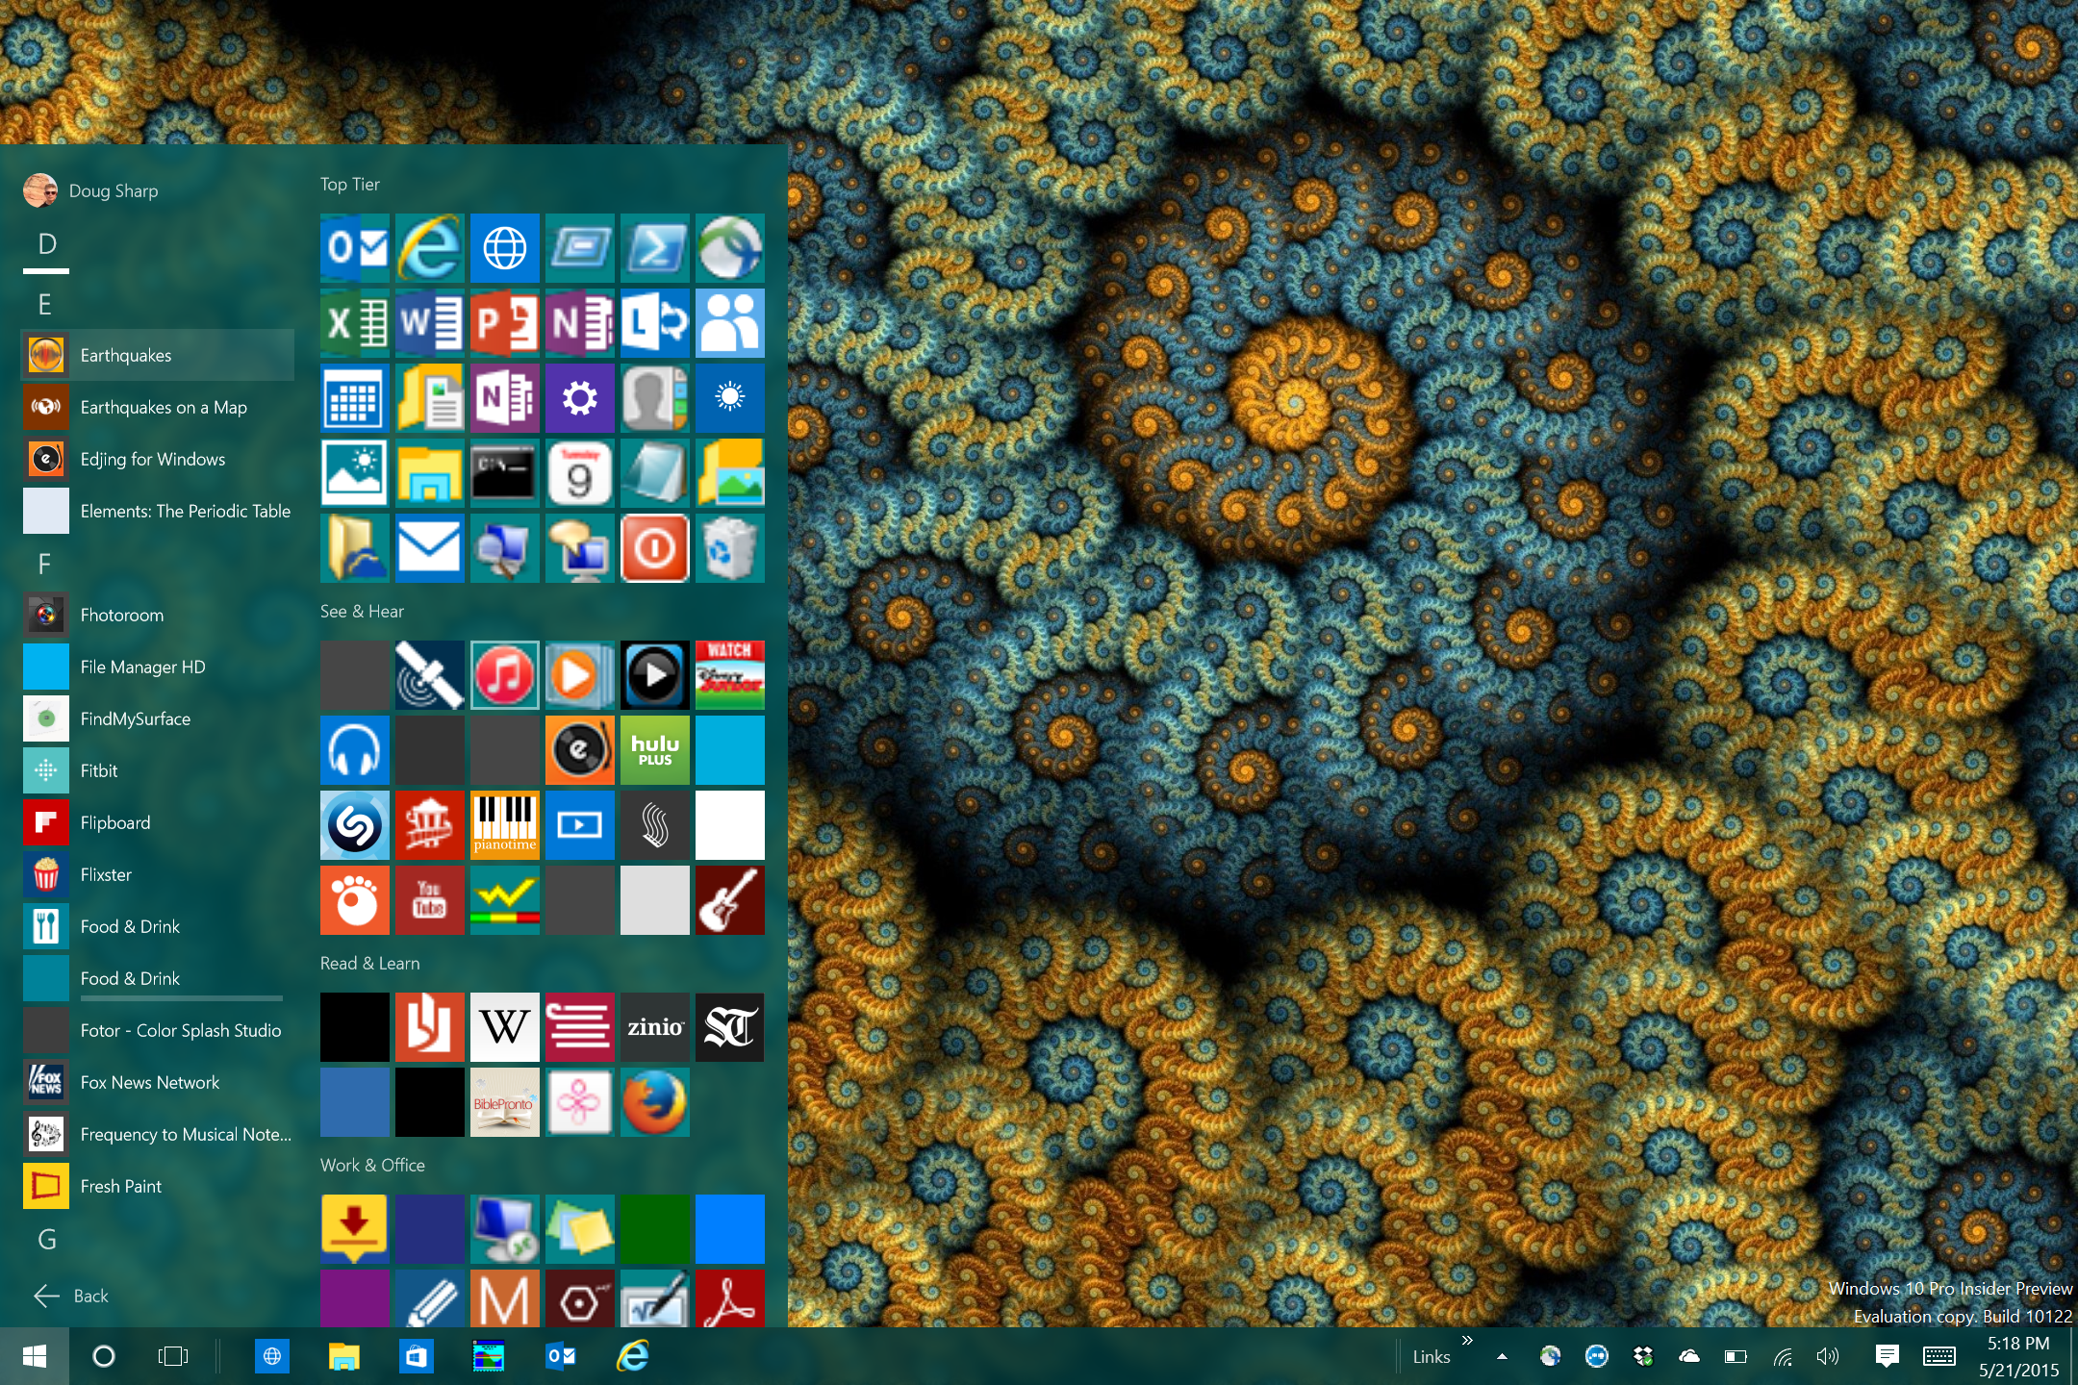Open Earthquakes on a Map app
Screen dimensions: 2078x1385
coord(158,407)
